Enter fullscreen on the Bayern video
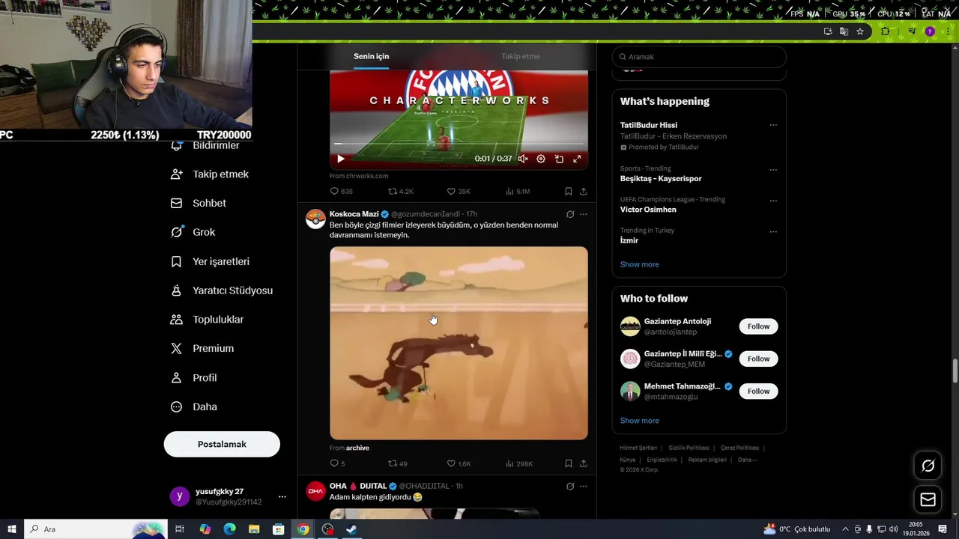Image resolution: width=959 pixels, height=539 pixels. click(577, 159)
